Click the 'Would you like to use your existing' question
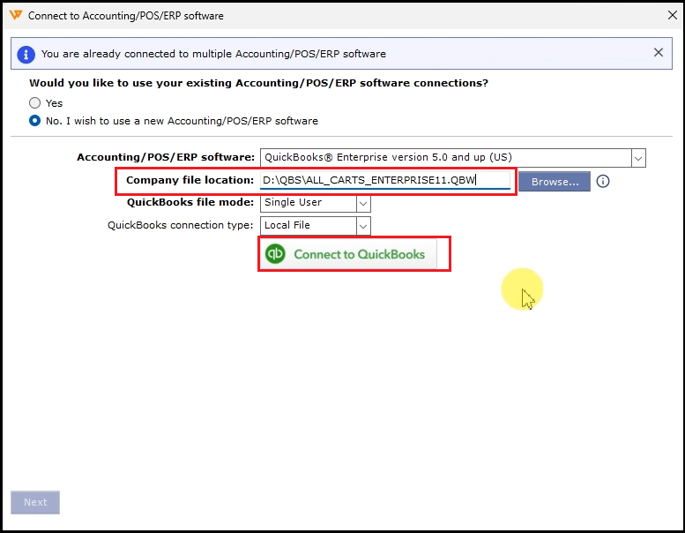The height and width of the screenshot is (533, 685). coord(258,83)
